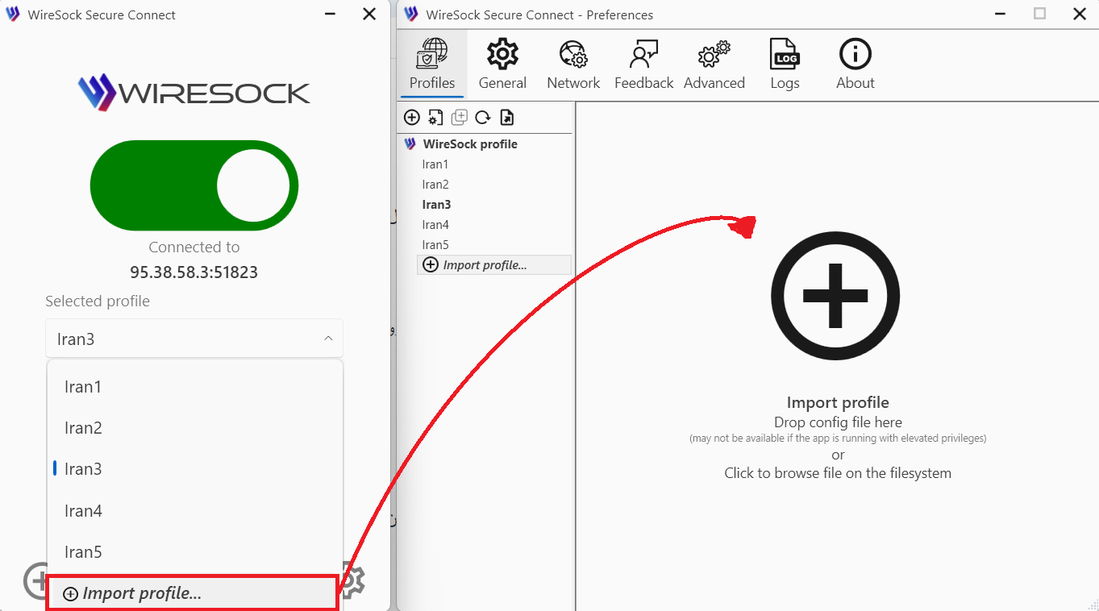Open the Advanced settings tab
This screenshot has height=611, width=1099.
tap(714, 64)
